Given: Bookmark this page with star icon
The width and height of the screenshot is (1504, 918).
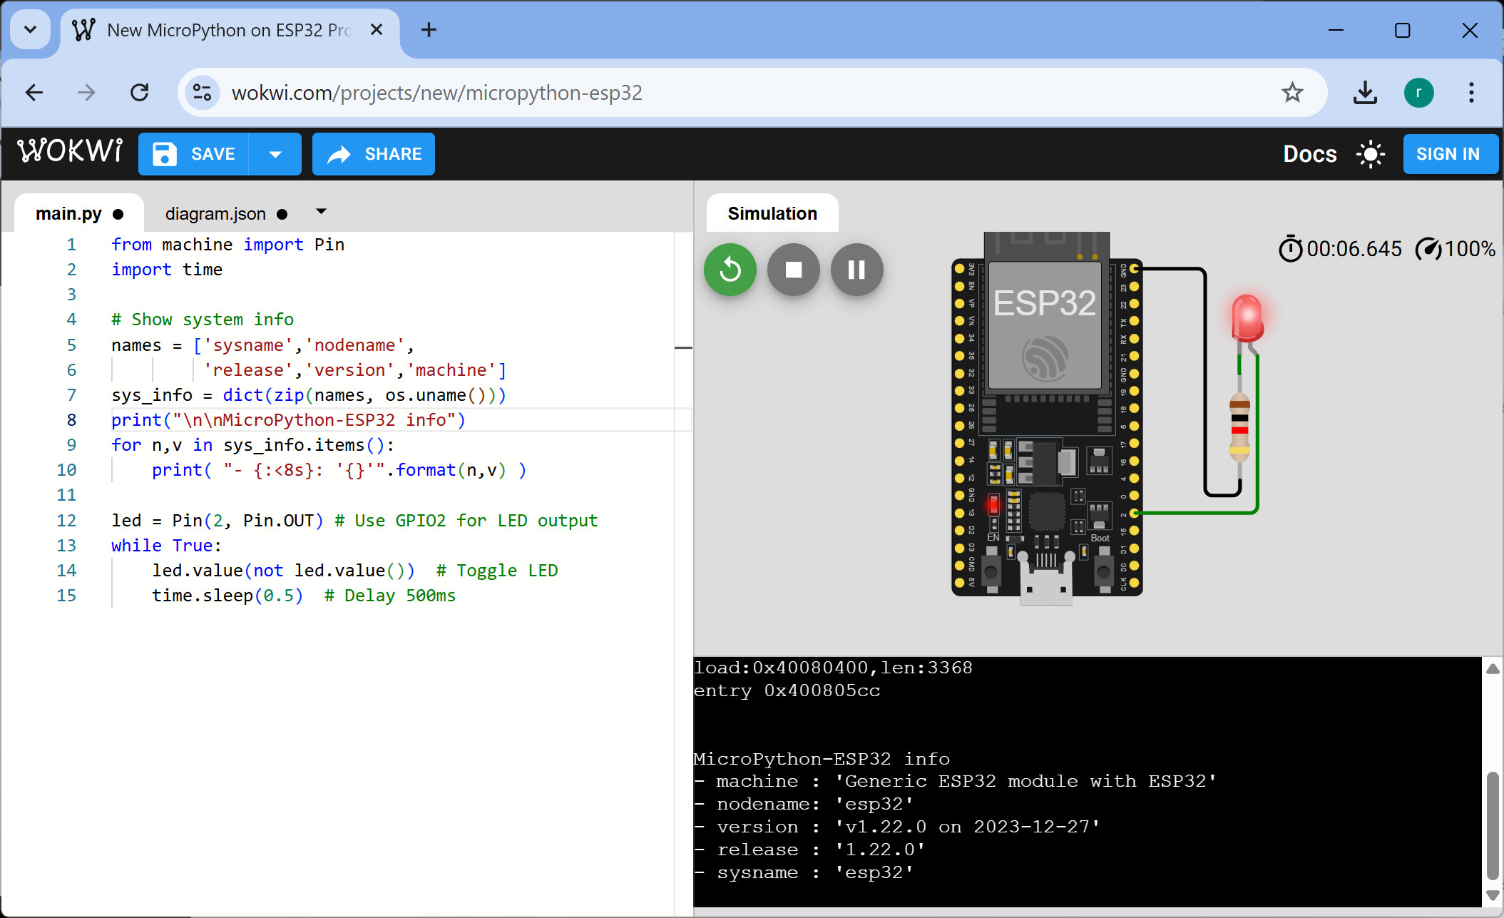Looking at the screenshot, I should pyautogui.click(x=1292, y=93).
